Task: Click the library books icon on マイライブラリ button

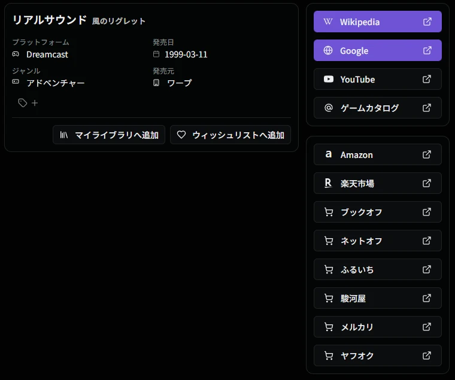Action: click(64, 135)
